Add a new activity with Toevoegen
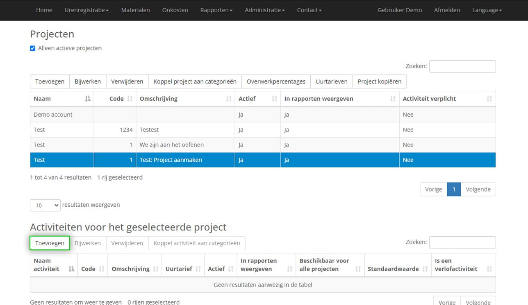528x305 pixels. point(50,243)
